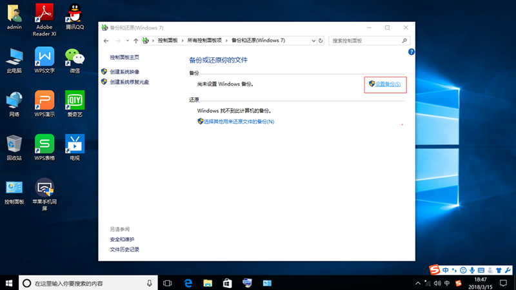
Task: Open the 腾讯QQ desktop shortcut
Action: 75,17
